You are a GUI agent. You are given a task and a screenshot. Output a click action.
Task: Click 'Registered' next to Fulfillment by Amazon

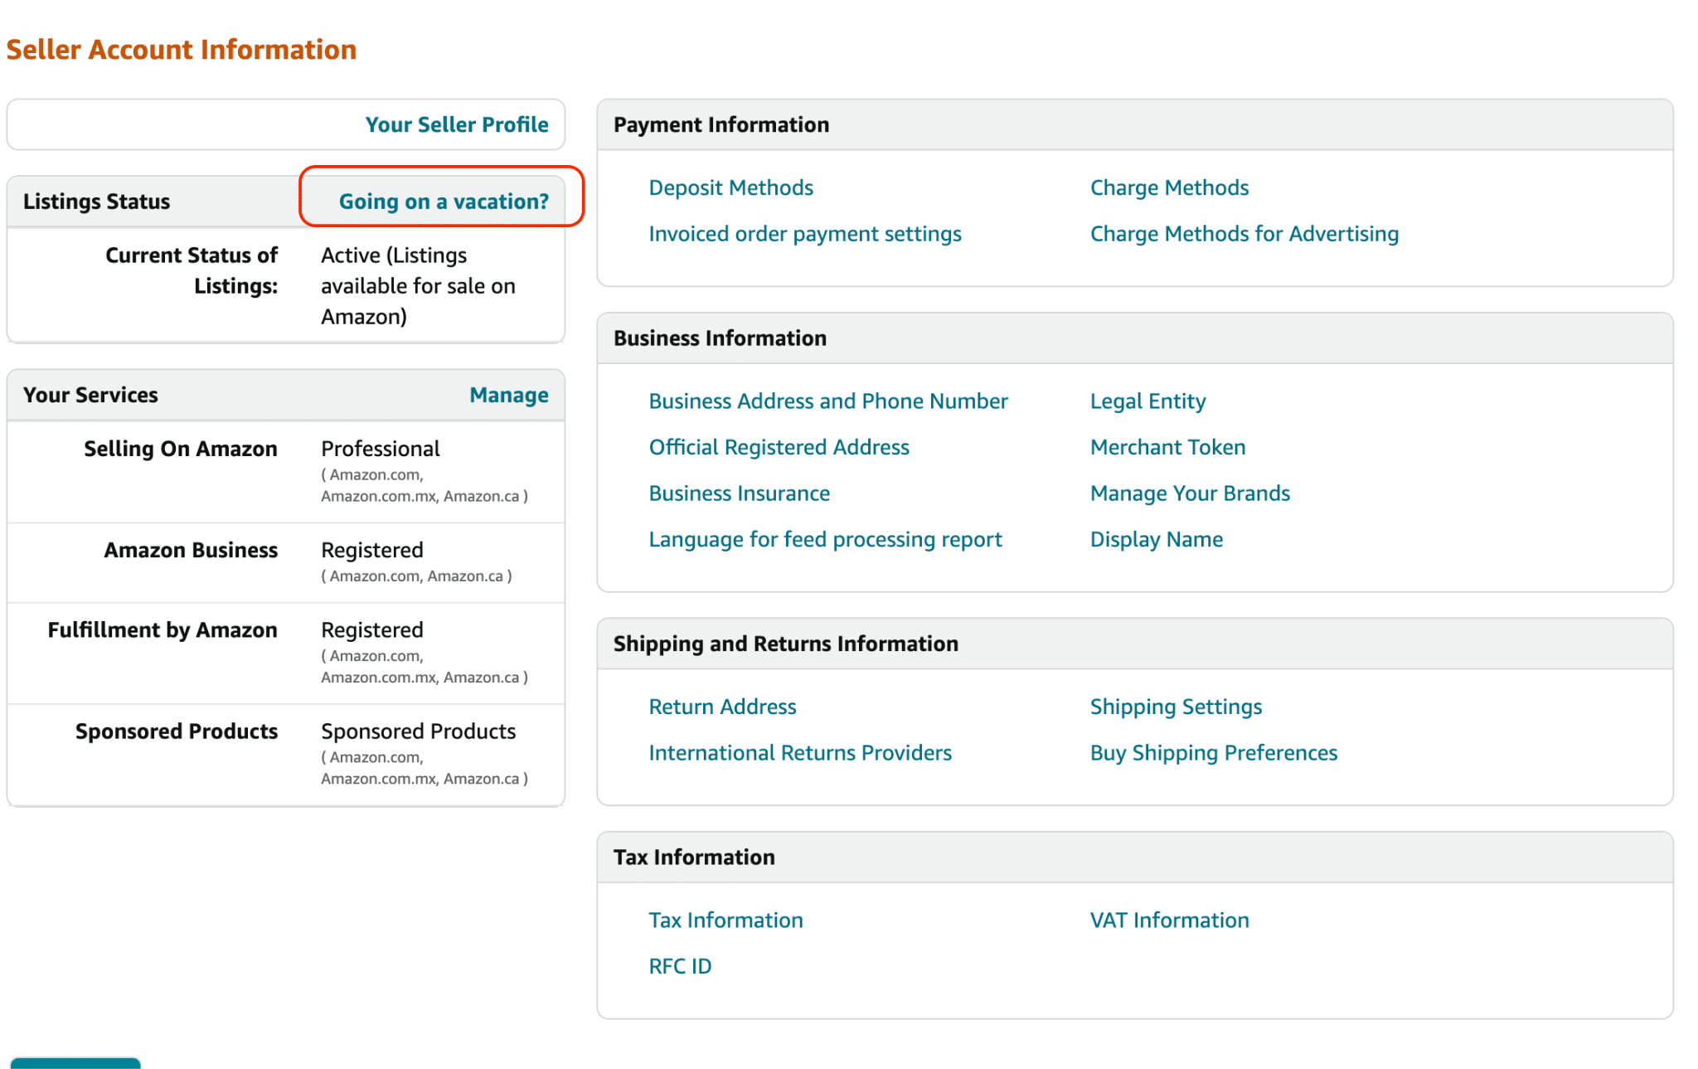click(x=372, y=630)
